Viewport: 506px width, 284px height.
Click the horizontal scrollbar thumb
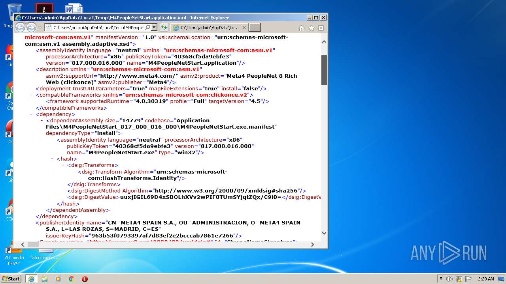33,245
